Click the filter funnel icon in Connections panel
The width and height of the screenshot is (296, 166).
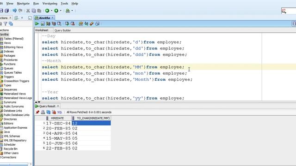6,24
